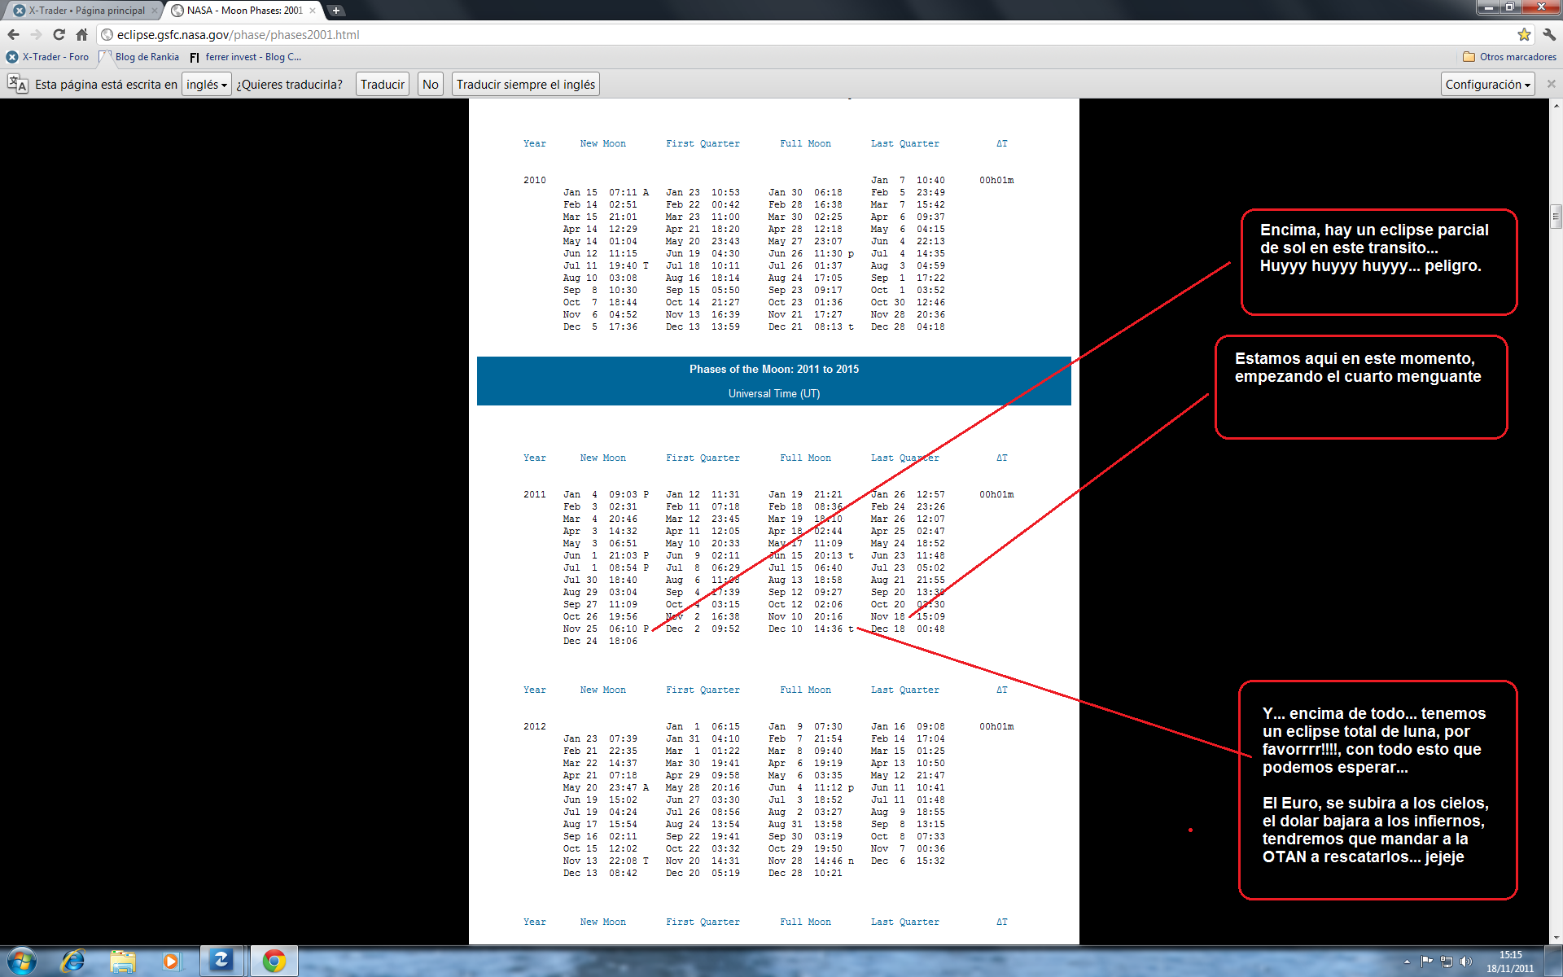
Task: Open the Chrome wrench menu
Action: click(x=1548, y=34)
